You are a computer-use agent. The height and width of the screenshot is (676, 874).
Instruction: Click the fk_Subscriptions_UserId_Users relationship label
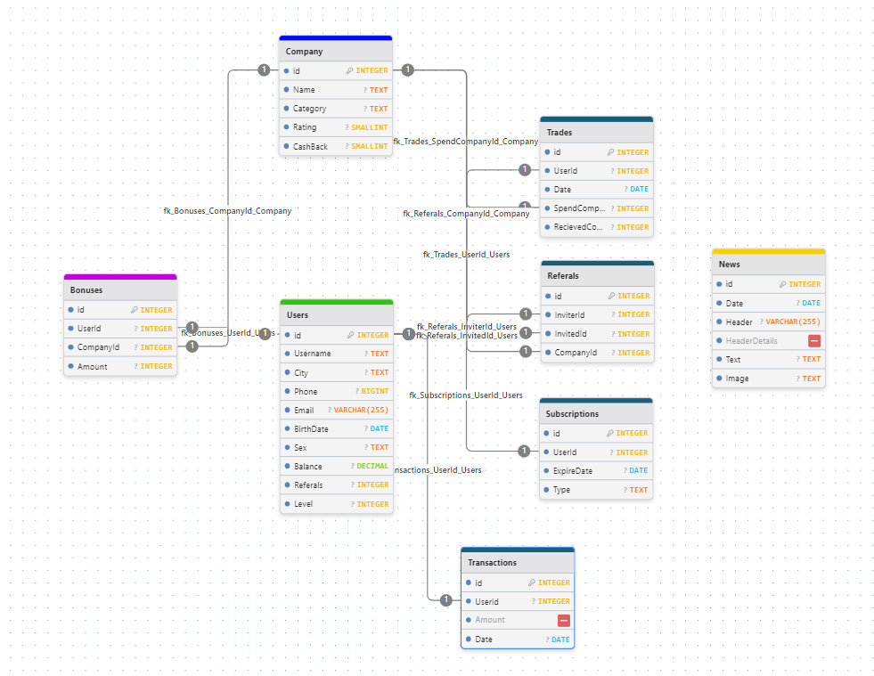point(466,395)
